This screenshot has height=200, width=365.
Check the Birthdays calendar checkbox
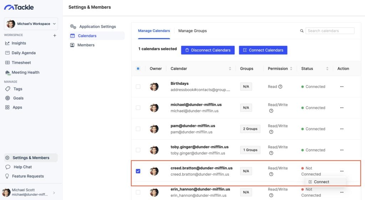click(x=138, y=87)
